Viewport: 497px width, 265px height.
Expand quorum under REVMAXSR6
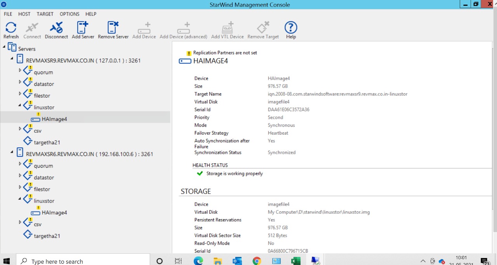pos(20,164)
